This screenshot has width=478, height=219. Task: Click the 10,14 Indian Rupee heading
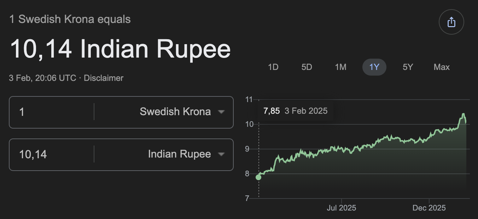(120, 49)
